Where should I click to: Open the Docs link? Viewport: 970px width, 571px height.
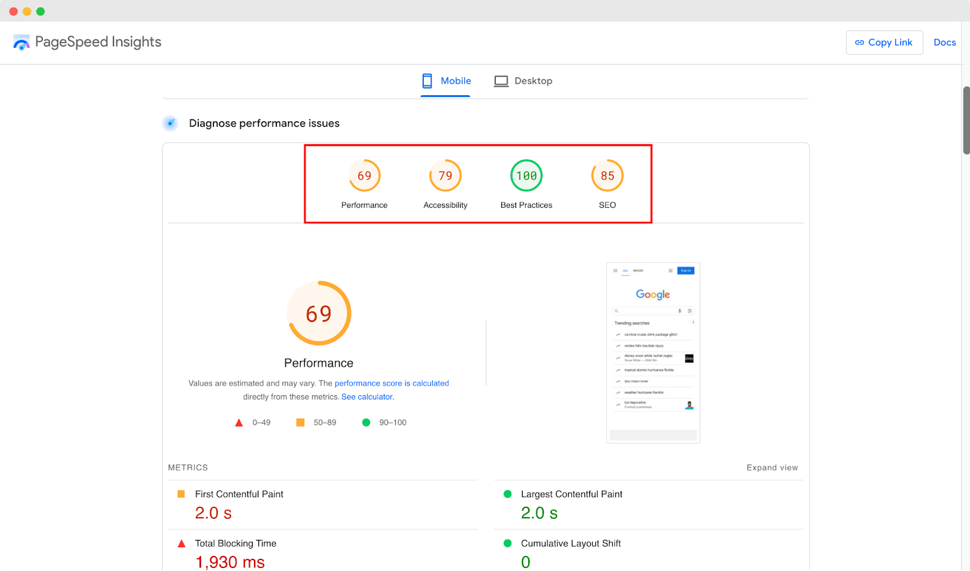pyautogui.click(x=944, y=42)
